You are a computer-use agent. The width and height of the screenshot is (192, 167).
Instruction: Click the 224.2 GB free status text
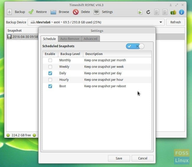(21, 135)
